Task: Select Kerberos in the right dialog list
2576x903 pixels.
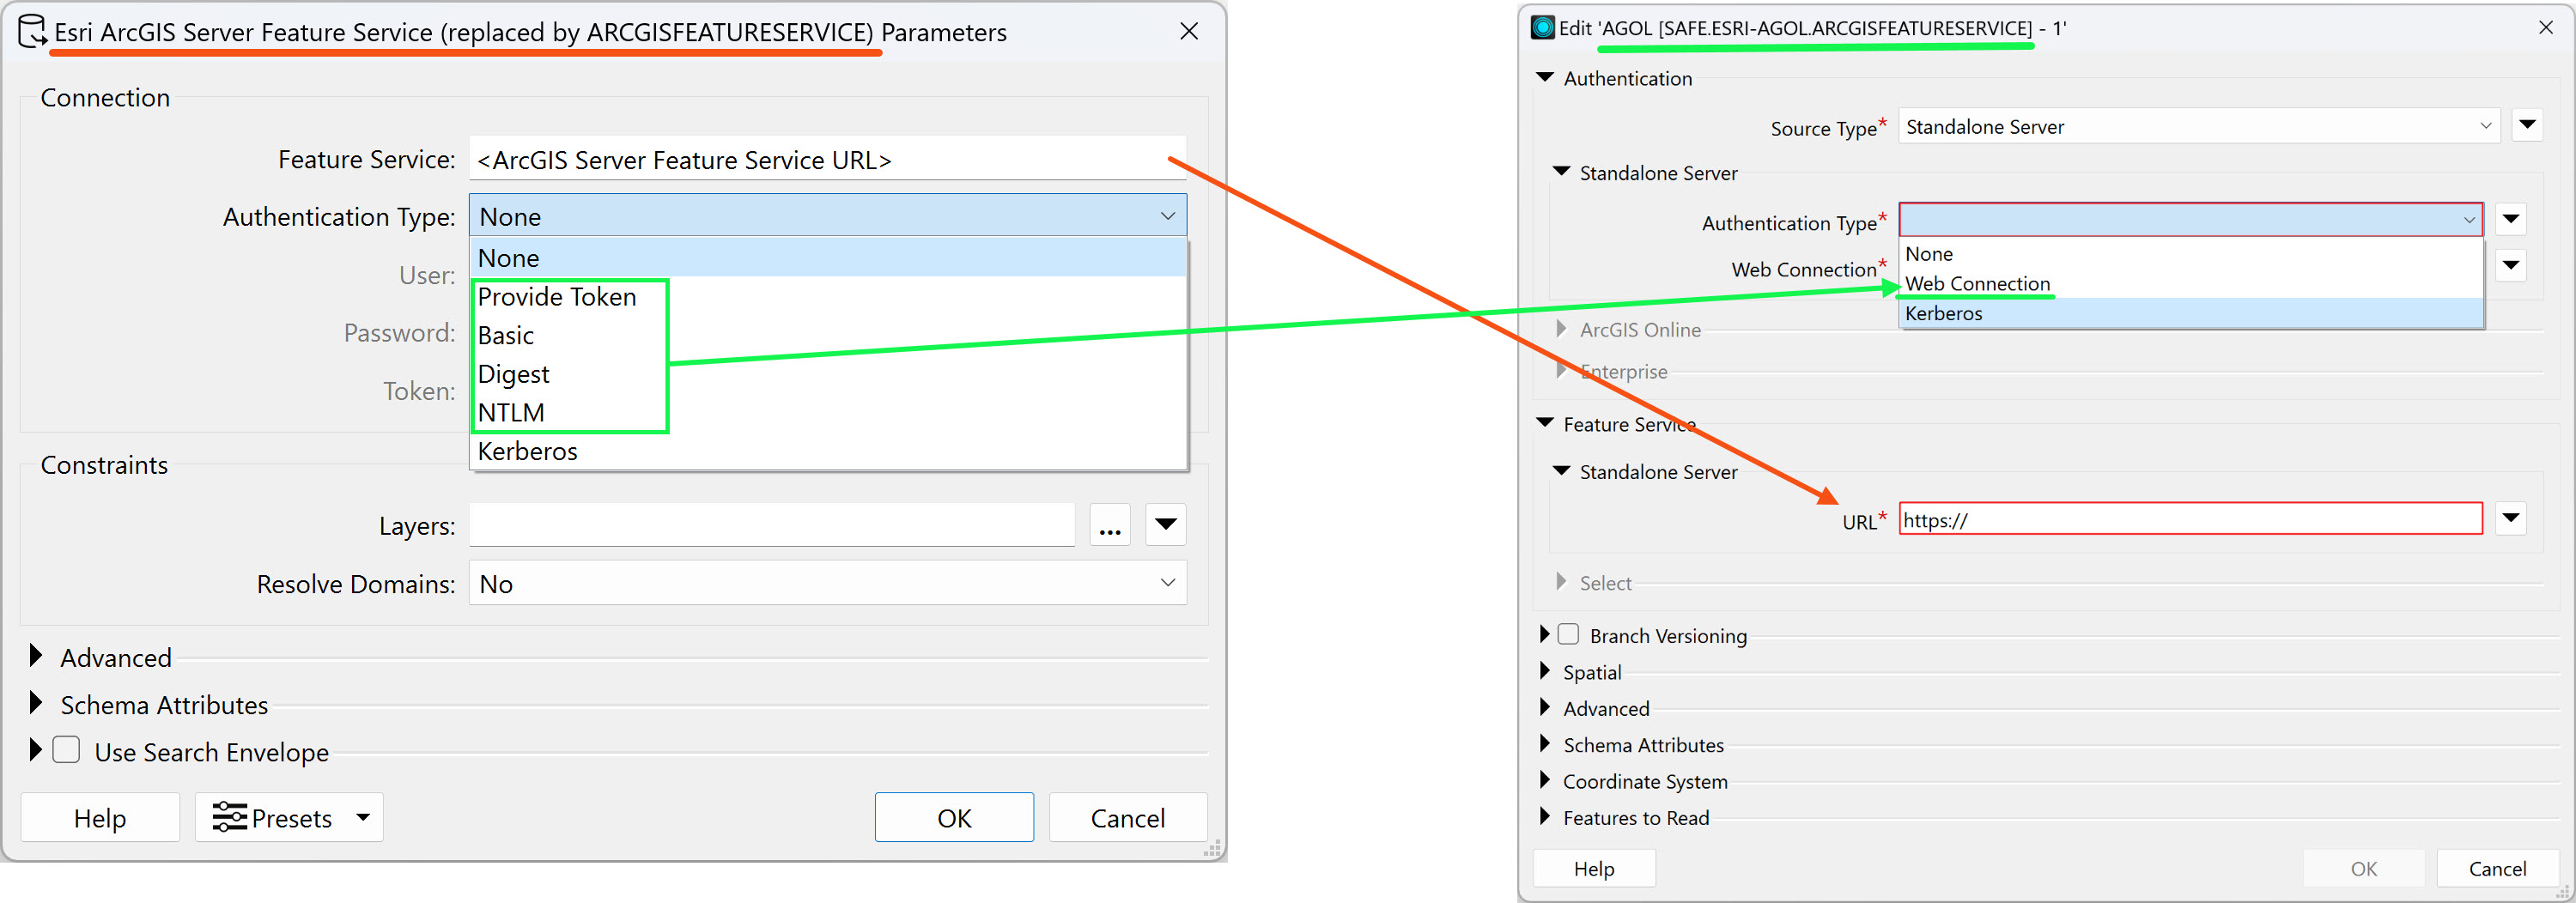Action: coord(2190,313)
